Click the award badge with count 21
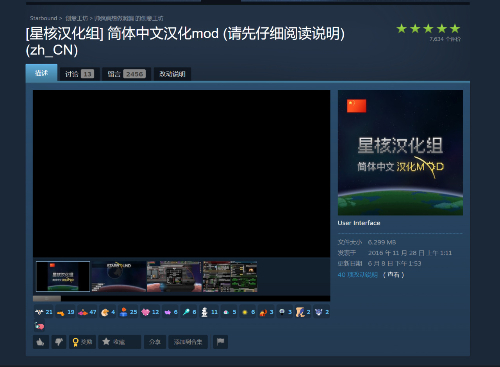Screen dimensions: 500x367 point(44,312)
